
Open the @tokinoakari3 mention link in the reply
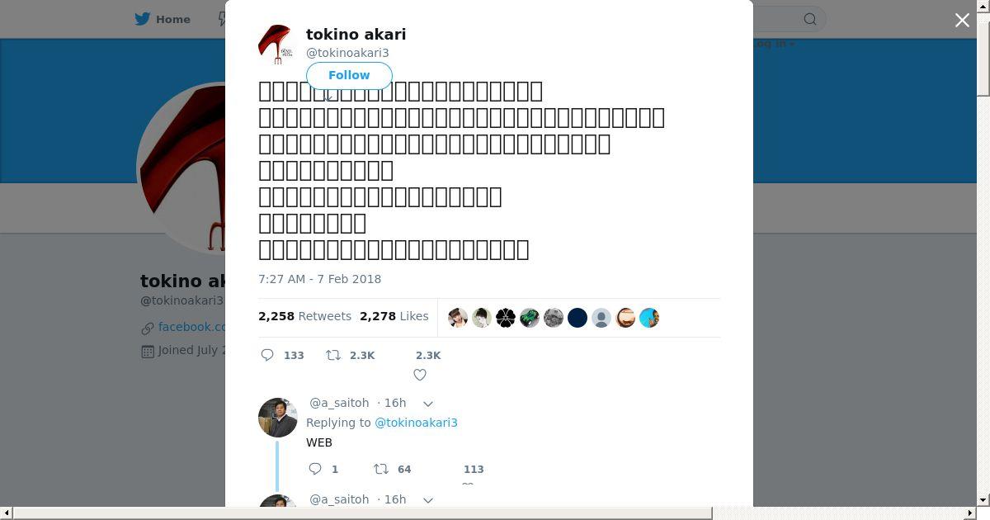416,423
